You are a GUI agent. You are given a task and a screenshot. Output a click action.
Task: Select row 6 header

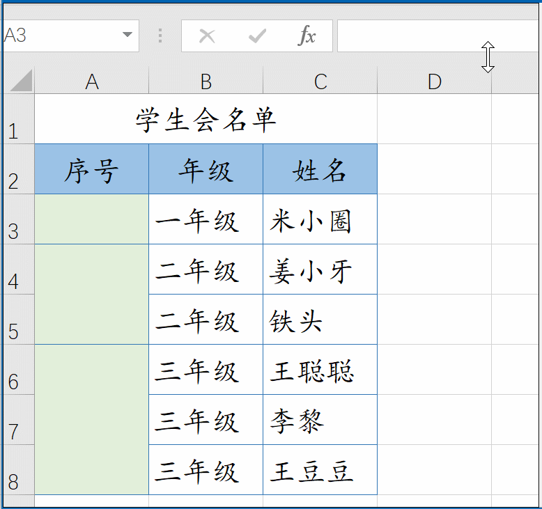(18, 370)
